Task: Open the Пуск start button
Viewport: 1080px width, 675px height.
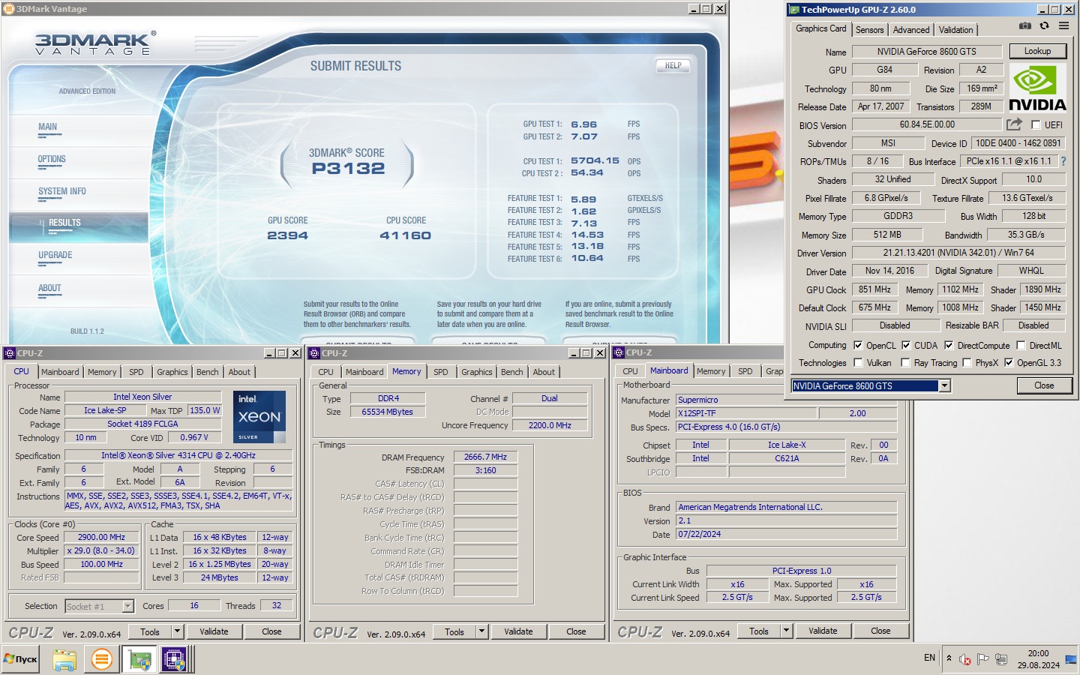Action: [20, 659]
